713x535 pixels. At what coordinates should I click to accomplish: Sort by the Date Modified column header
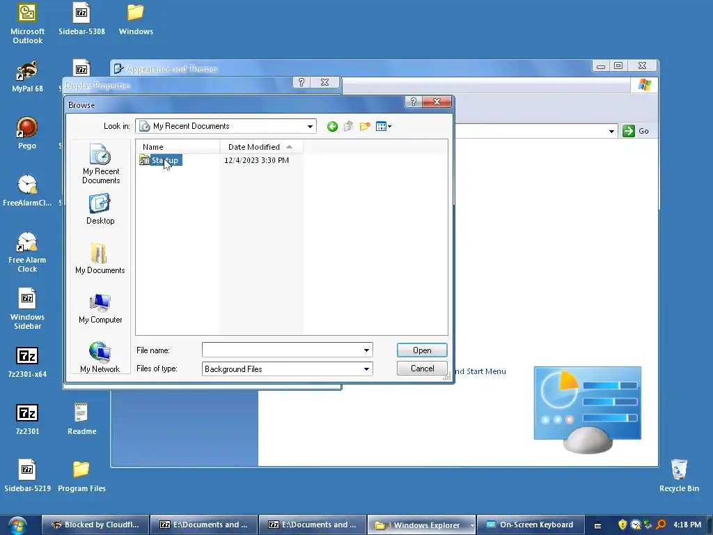(262, 147)
